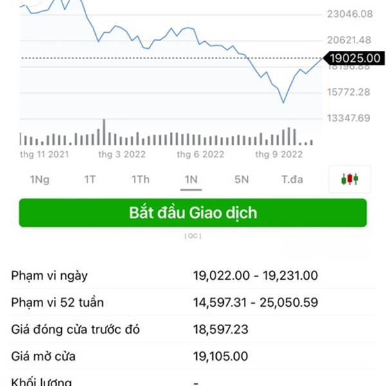
Task: Click the thg 9 2022 axis label
Action: (x=279, y=154)
